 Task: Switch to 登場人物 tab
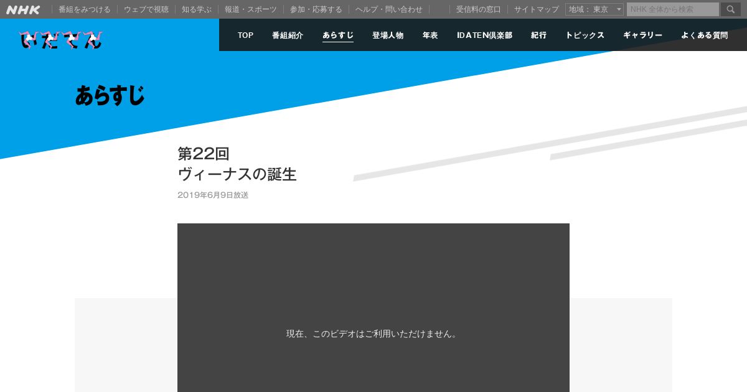[388, 35]
